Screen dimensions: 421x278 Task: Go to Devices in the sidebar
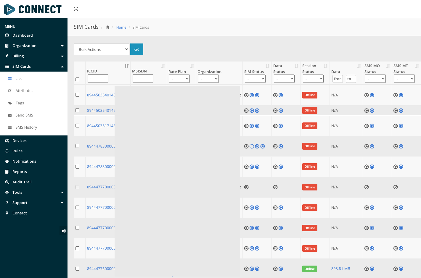tap(34, 141)
